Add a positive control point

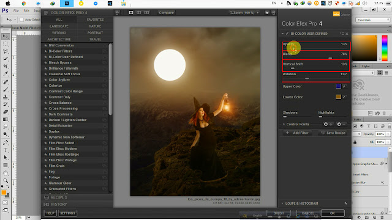[x=328, y=124]
